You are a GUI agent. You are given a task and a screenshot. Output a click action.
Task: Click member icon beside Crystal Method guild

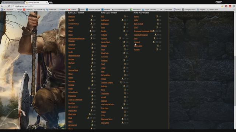click(91, 23)
